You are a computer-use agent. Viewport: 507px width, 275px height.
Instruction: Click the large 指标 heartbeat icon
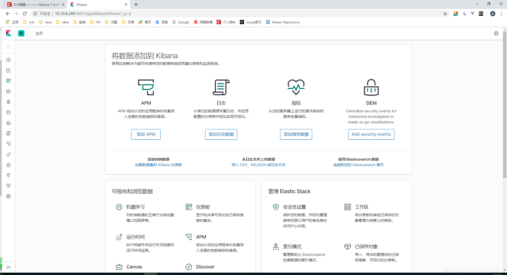coord(296,87)
